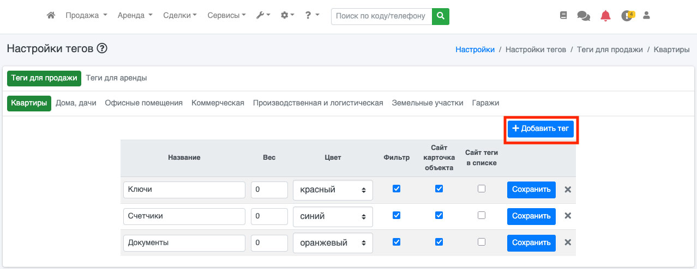Delete the Ключи tag with X
Image resolution: width=697 pixels, height=269 pixels.
pyautogui.click(x=568, y=190)
